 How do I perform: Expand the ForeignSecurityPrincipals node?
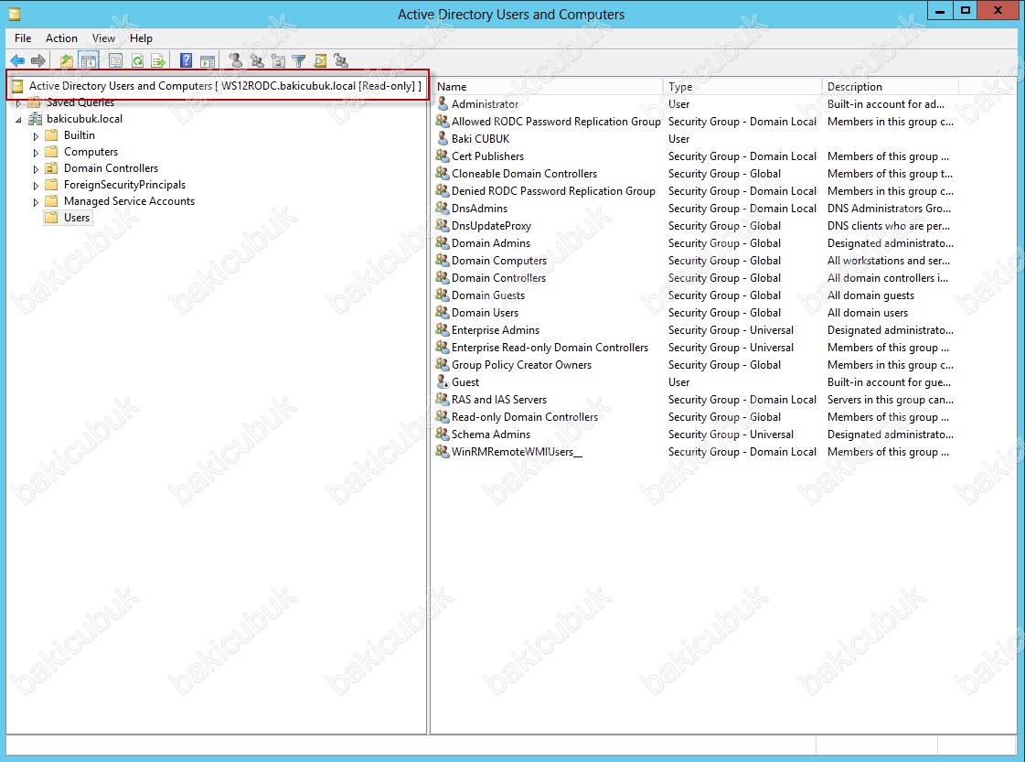(x=36, y=185)
